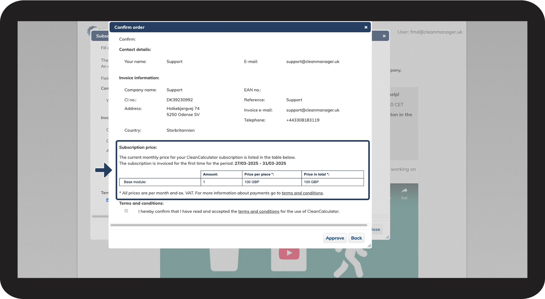The height and width of the screenshot is (299, 545).
Task: Click the Confirm order horizontal scrollbar
Action: [x=238, y=225]
